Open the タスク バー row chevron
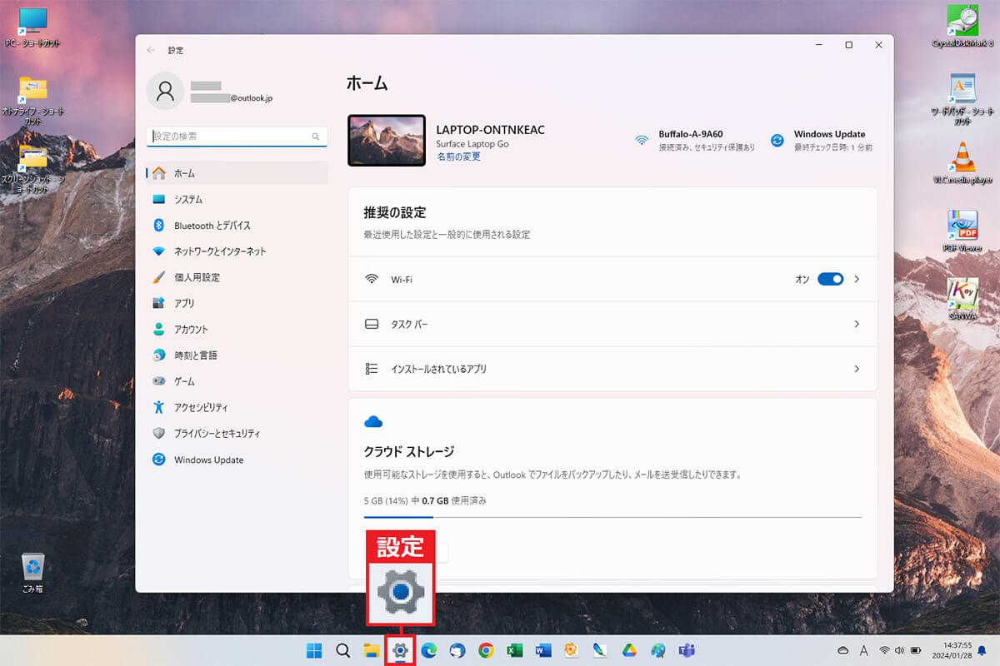The height and width of the screenshot is (666, 1000). 857,324
